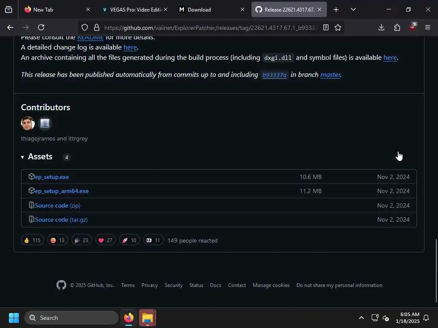Close the VEGAS Pro tab
The image size is (438, 328).
[166, 9]
